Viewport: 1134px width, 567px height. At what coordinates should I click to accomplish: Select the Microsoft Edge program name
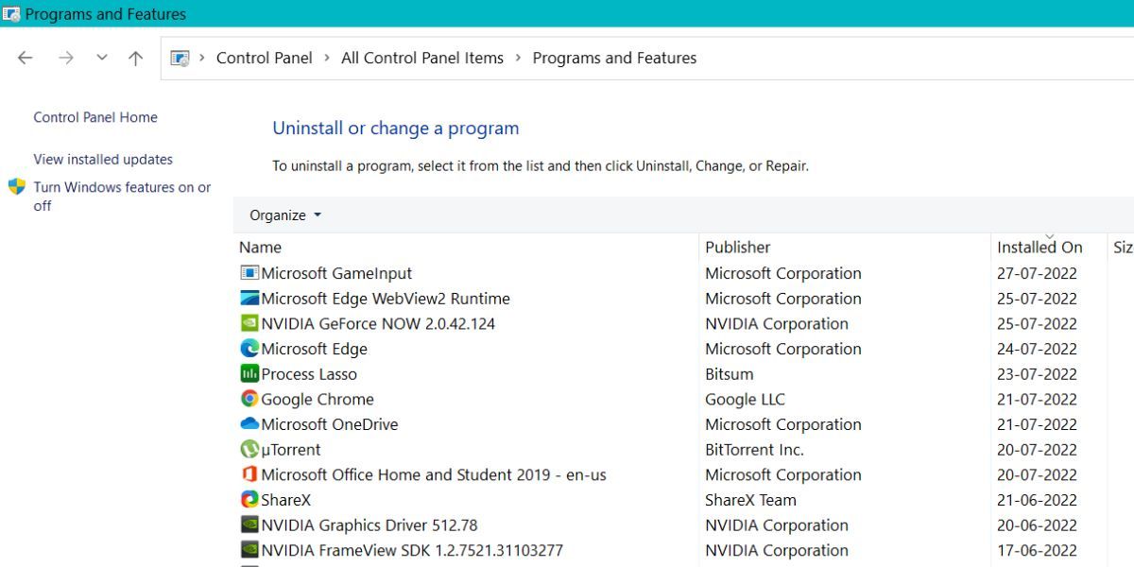pos(314,349)
